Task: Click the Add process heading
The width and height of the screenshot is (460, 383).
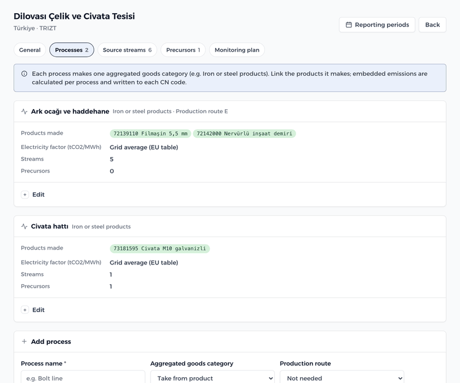Action: point(51,342)
